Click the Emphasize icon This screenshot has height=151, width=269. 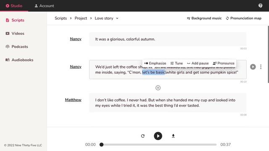(x=146, y=63)
